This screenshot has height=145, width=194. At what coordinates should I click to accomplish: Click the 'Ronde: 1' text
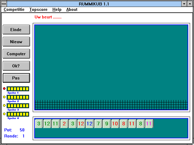pyautogui.click(x=14, y=136)
